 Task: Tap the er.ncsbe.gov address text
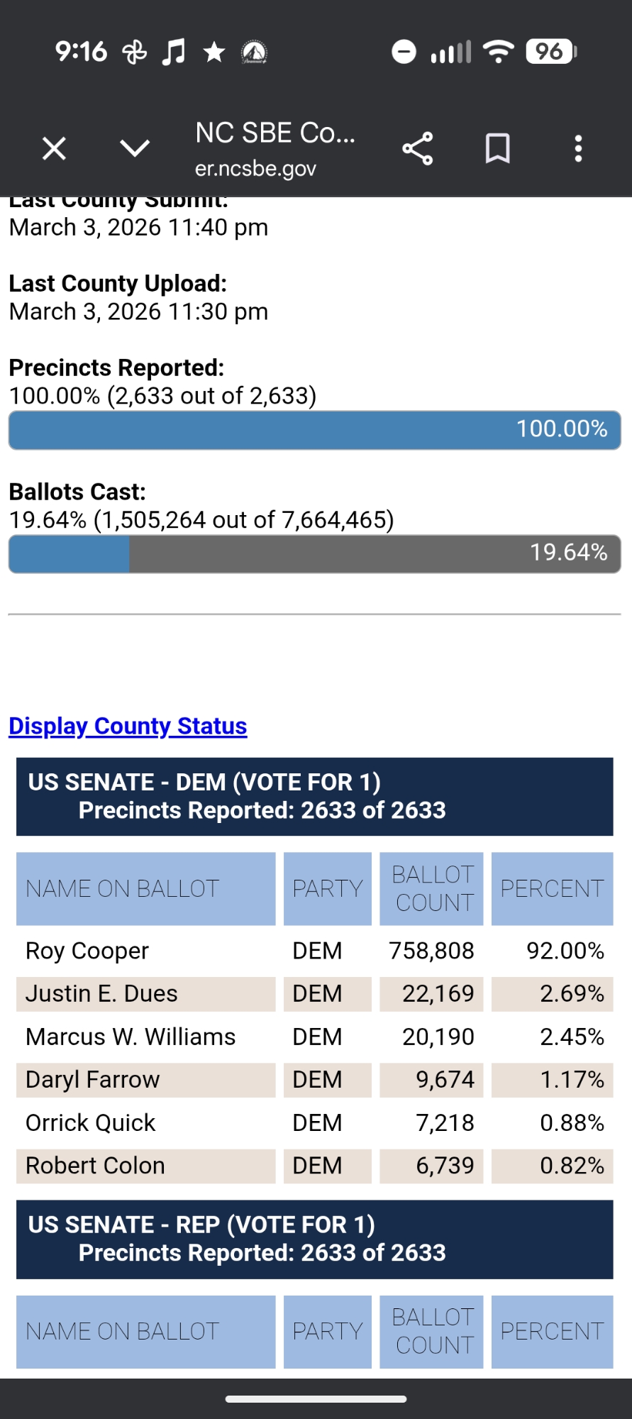pyautogui.click(x=255, y=169)
